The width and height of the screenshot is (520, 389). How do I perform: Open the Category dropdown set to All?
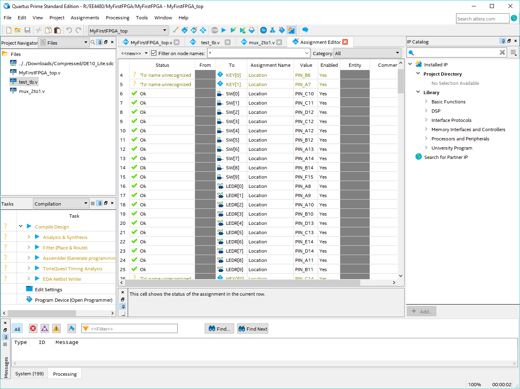(367, 53)
